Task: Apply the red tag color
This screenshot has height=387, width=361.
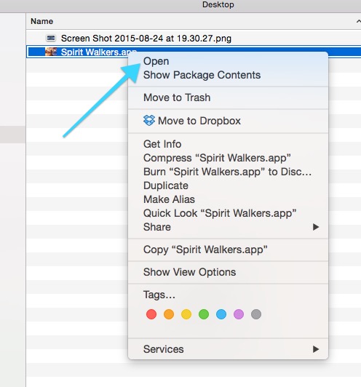Action: (151, 314)
